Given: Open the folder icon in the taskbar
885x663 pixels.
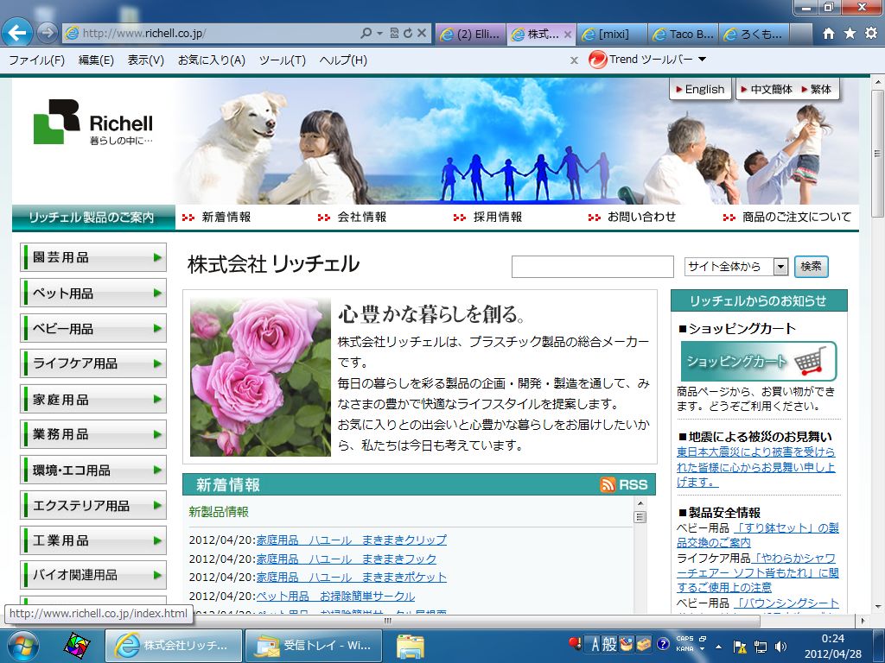Looking at the screenshot, I should (x=411, y=646).
